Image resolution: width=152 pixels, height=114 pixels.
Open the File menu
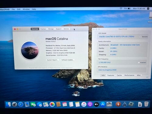[13, 9]
